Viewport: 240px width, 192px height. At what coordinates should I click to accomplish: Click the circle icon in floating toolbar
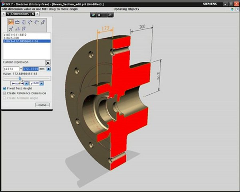coord(99,15)
